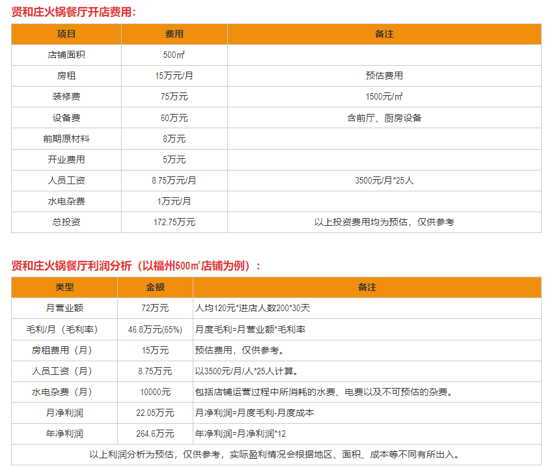
Task: Click the 1500元/㎡ remark
Action: [x=384, y=96]
